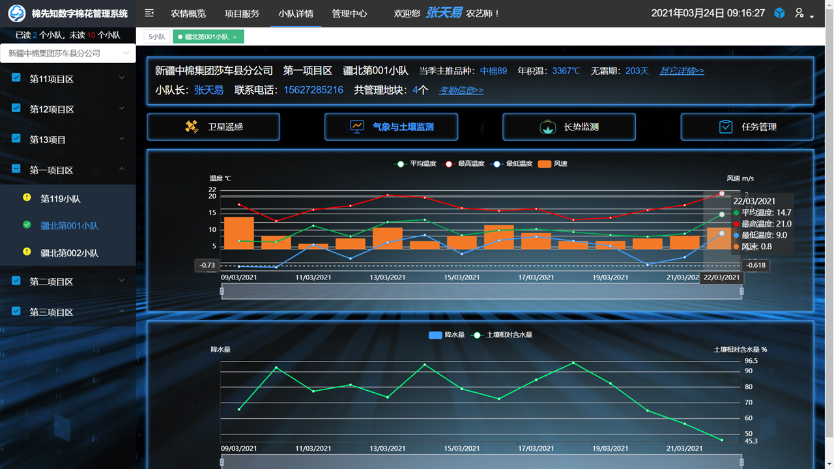The height and width of the screenshot is (469, 834).
Task: Switch to the 管理中心 menu
Action: click(349, 13)
